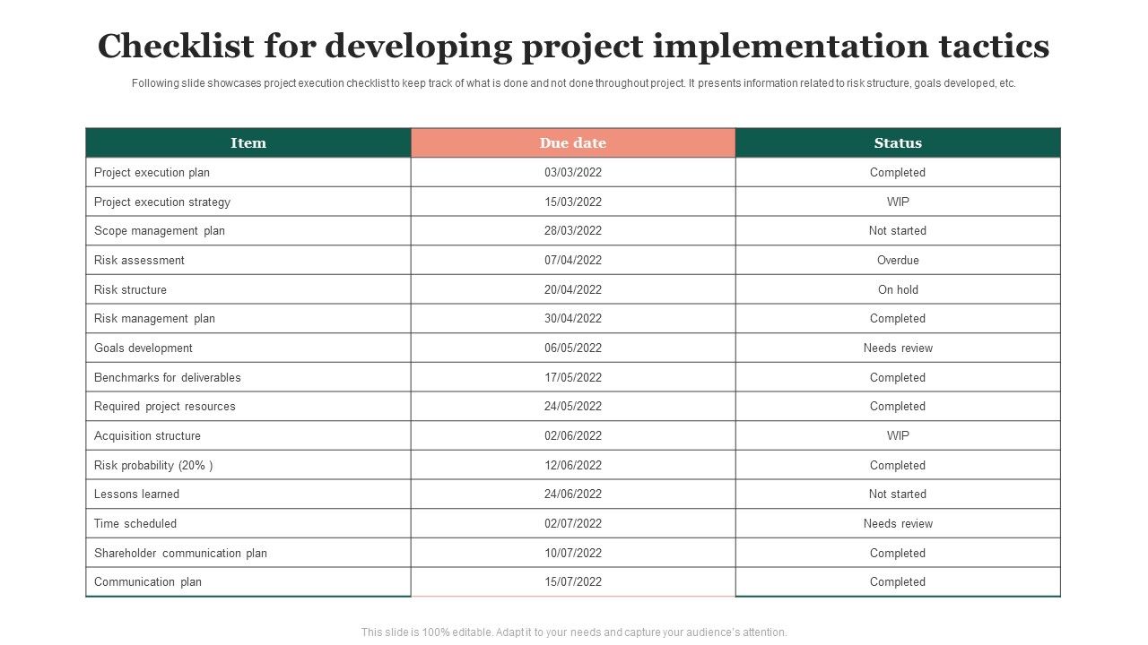The height and width of the screenshot is (645, 1148).
Task: Select the 'Project execution plan' cell
Action: tap(248, 173)
